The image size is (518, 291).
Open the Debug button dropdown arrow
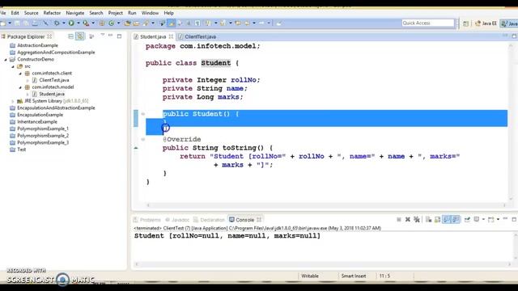click(x=64, y=23)
